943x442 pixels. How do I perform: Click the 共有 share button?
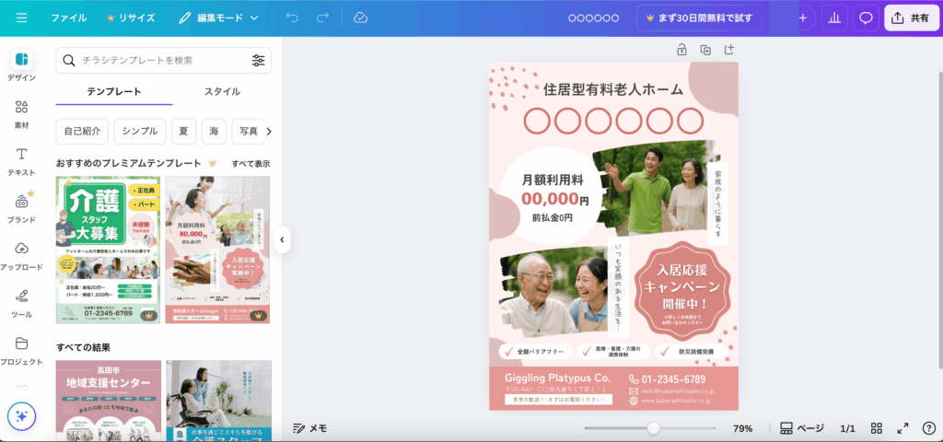(911, 17)
